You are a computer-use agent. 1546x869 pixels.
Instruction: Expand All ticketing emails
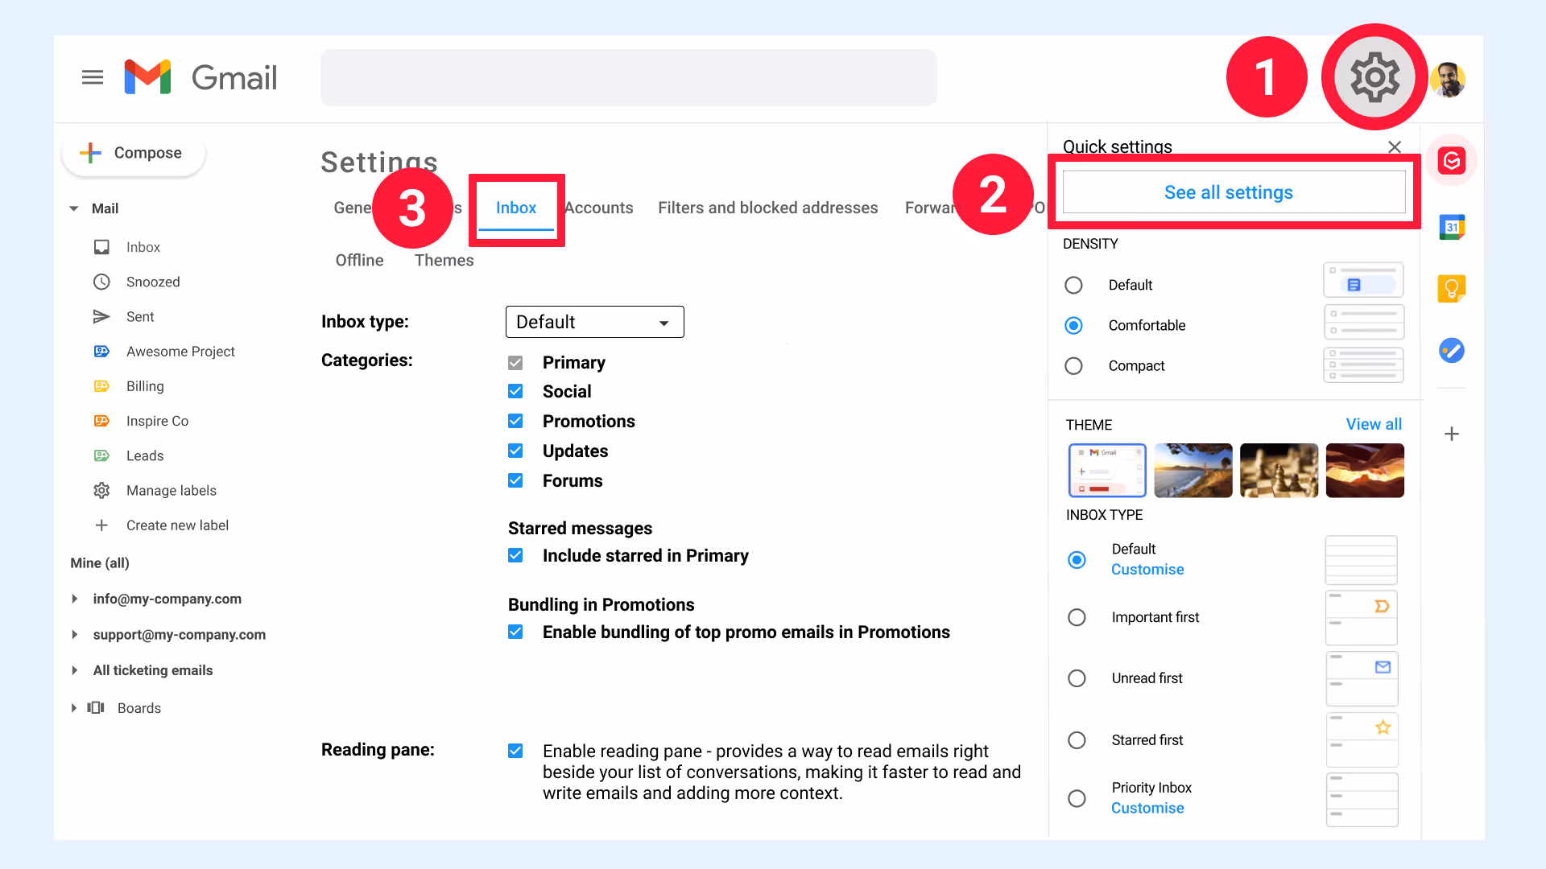74,670
